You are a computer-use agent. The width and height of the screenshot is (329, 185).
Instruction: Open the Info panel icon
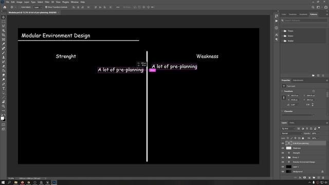(277, 28)
